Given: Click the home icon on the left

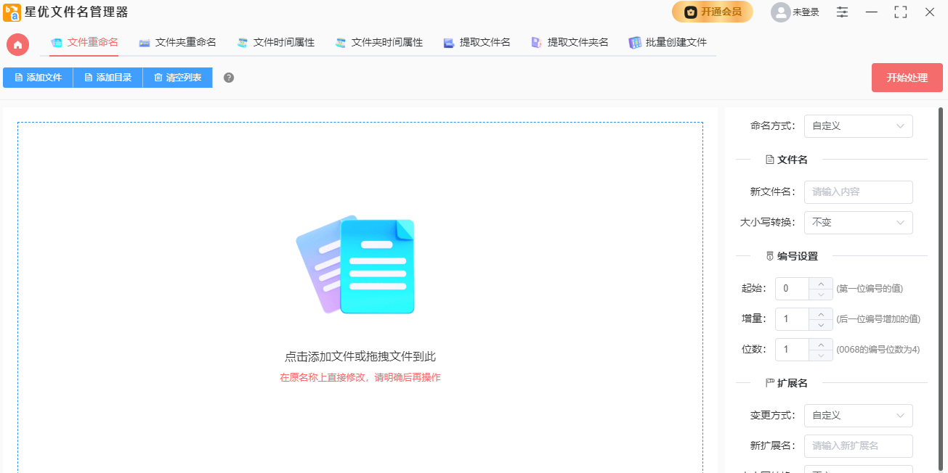Looking at the screenshot, I should [x=17, y=44].
